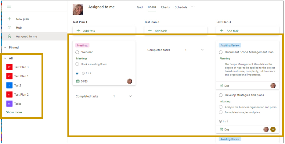Viewport: 285px width, 144px height.
Task: Collapse the All plans section
Action: pos(5,58)
